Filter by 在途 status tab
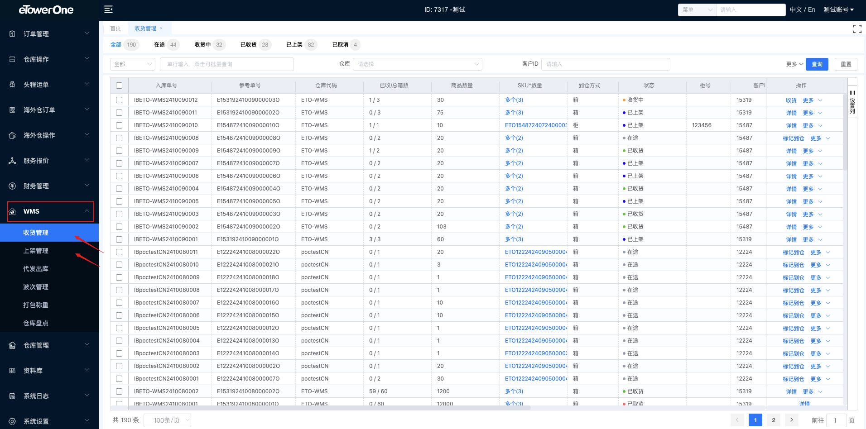The image size is (866, 429). tap(166, 45)
